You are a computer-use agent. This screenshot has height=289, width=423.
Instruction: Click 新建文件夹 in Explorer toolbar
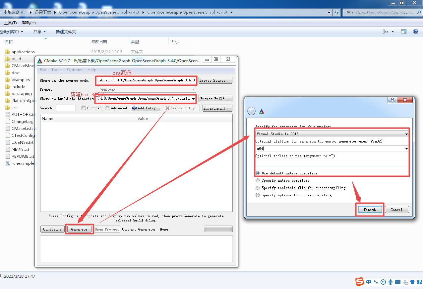pyautogui.click(x=66, y=32)
